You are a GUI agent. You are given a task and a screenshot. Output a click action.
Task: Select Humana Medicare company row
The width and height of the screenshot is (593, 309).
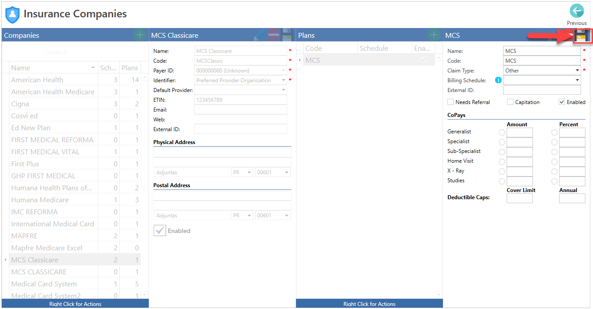[x=75, y=200]
